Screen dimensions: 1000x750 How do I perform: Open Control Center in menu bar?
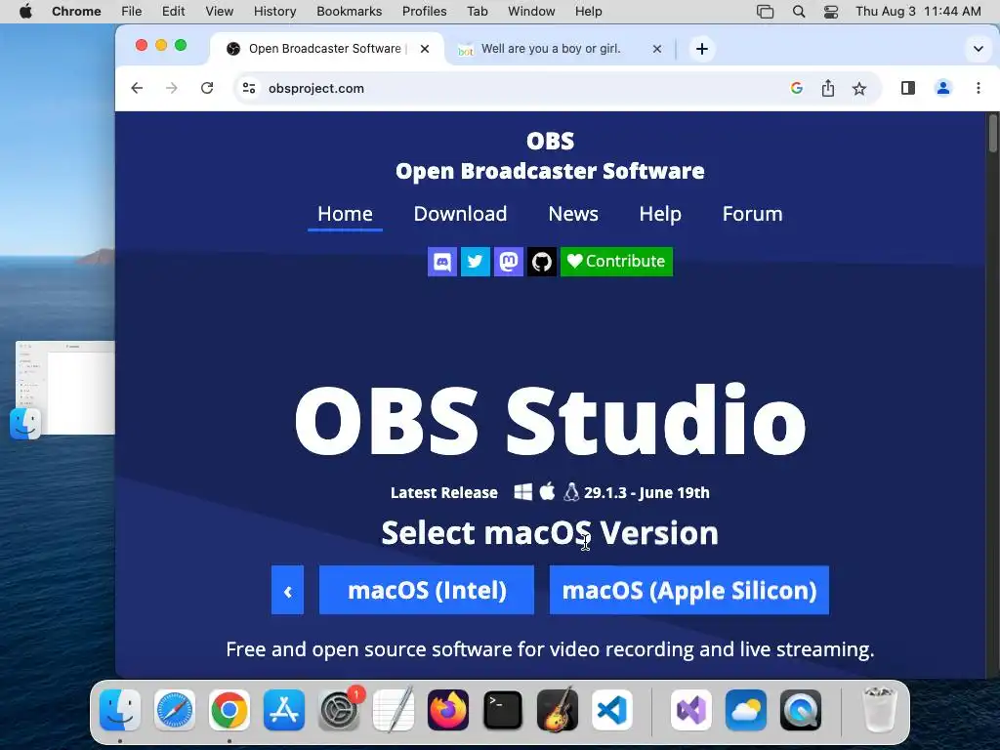tap(830, 12)
